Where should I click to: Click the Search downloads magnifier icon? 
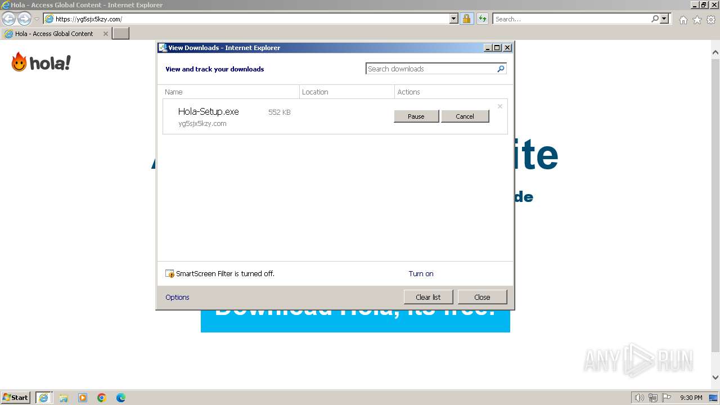(x=501, y=69)
